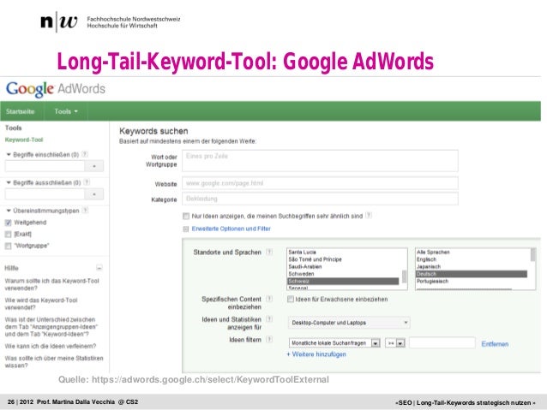This screenshot has height=410, width=547.
Task: Select Schweden in the countries list
Action: (x=301, y=274)
